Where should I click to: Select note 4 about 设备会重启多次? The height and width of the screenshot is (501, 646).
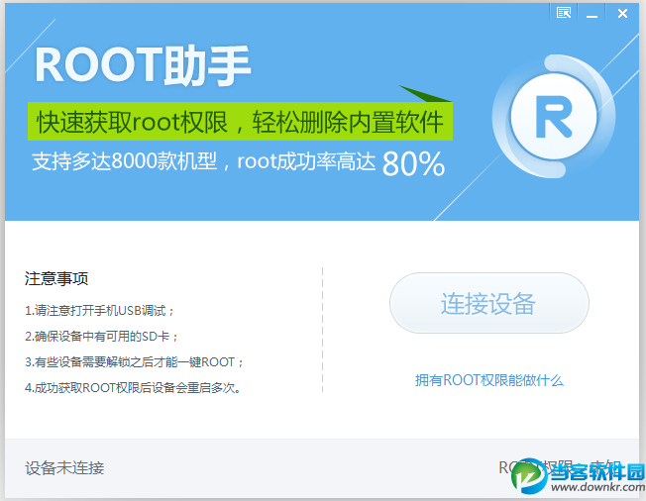coord(133,387)
